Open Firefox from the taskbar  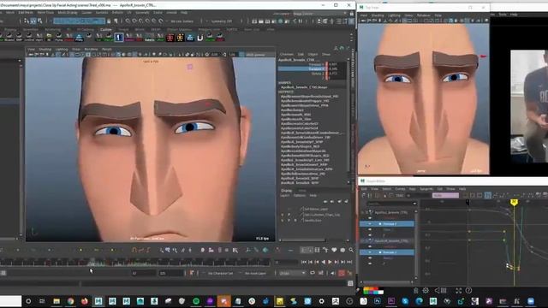(x=85, y=301)
